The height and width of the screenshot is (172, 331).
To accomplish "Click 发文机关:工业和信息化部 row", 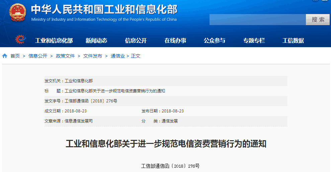I will point(166,81).
